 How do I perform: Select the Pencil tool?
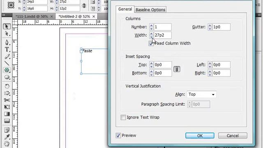click(7, 57)
